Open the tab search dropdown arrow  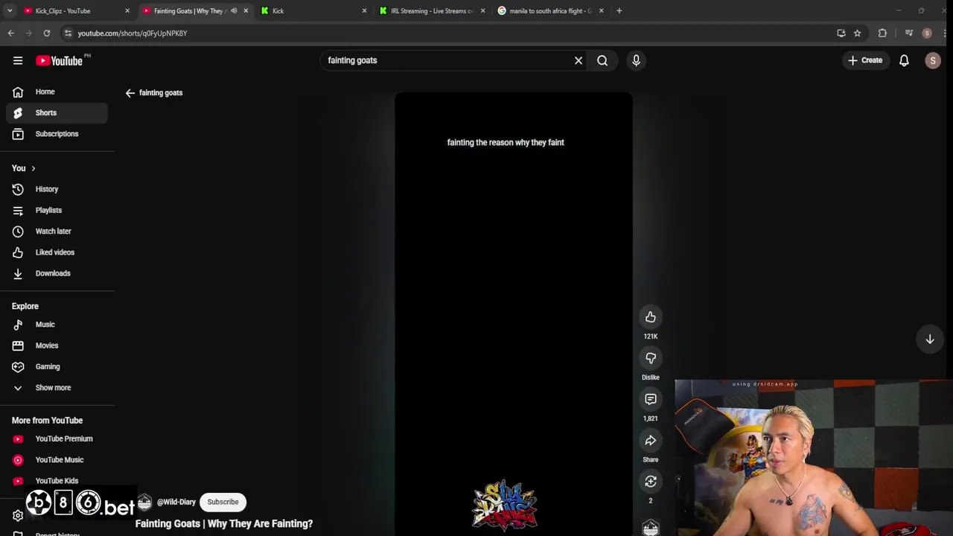point(9,11)
